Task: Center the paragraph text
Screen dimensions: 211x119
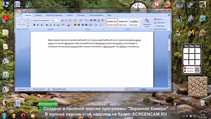Action: tap(79, 25)
